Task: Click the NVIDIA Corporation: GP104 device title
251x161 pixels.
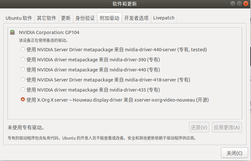Action: pos(49,32)
